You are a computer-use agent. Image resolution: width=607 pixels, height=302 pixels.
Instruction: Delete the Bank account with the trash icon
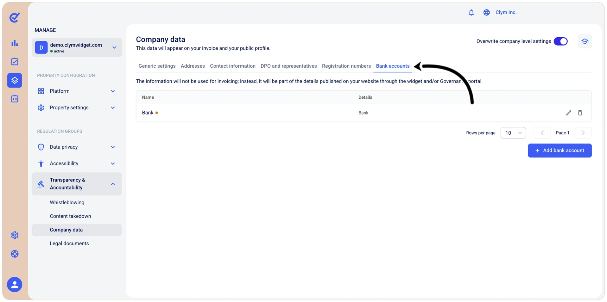click(x=580, y=113)
